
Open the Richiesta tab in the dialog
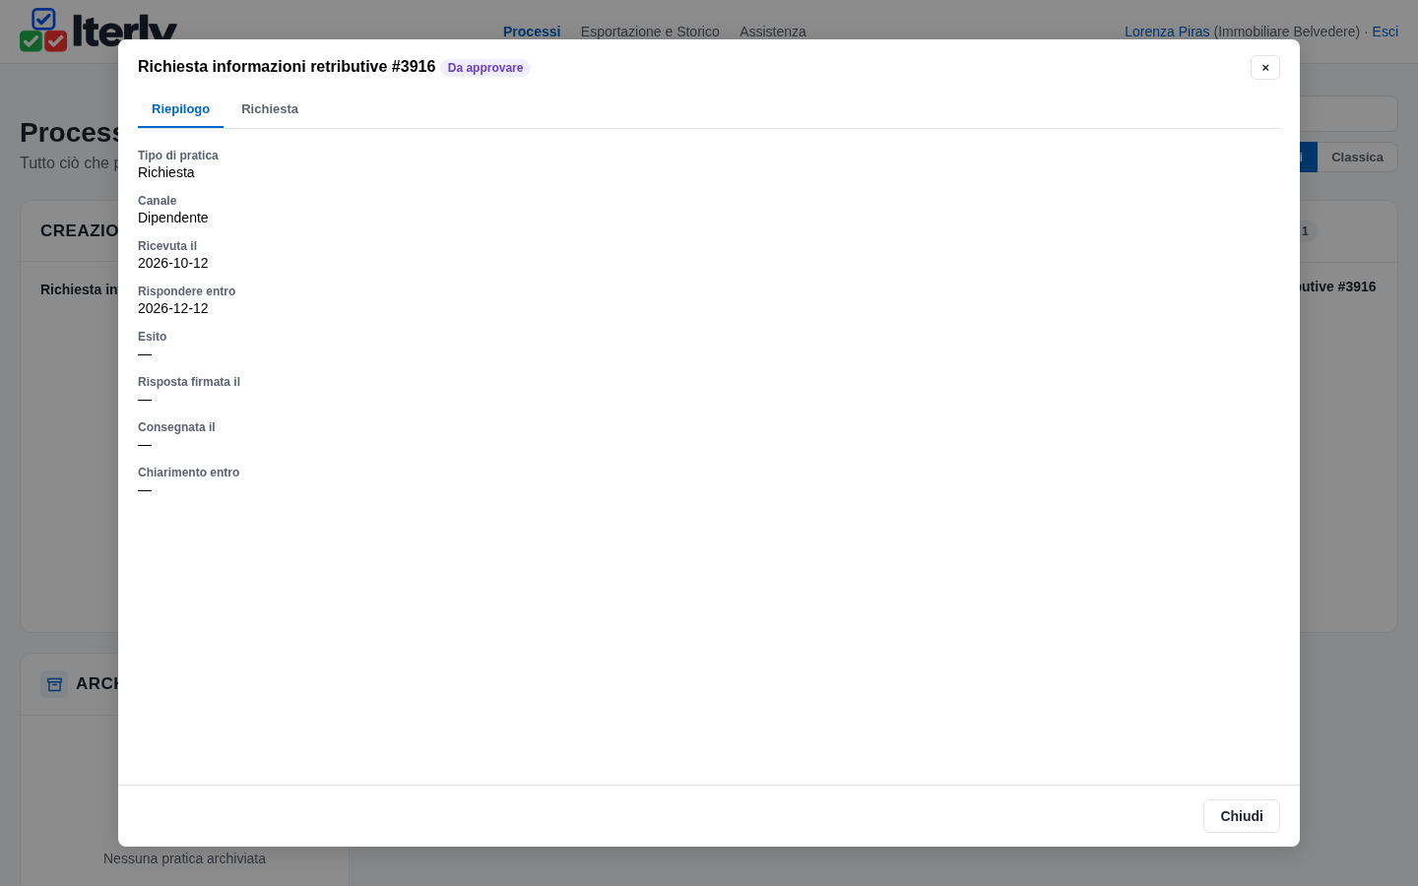click(x=270, y=109)
